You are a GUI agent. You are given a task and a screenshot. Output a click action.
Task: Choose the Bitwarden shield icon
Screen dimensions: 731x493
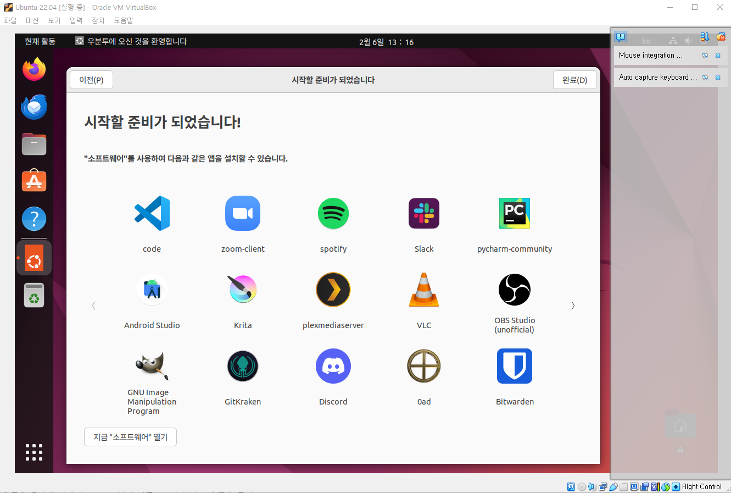coord(515,366)
